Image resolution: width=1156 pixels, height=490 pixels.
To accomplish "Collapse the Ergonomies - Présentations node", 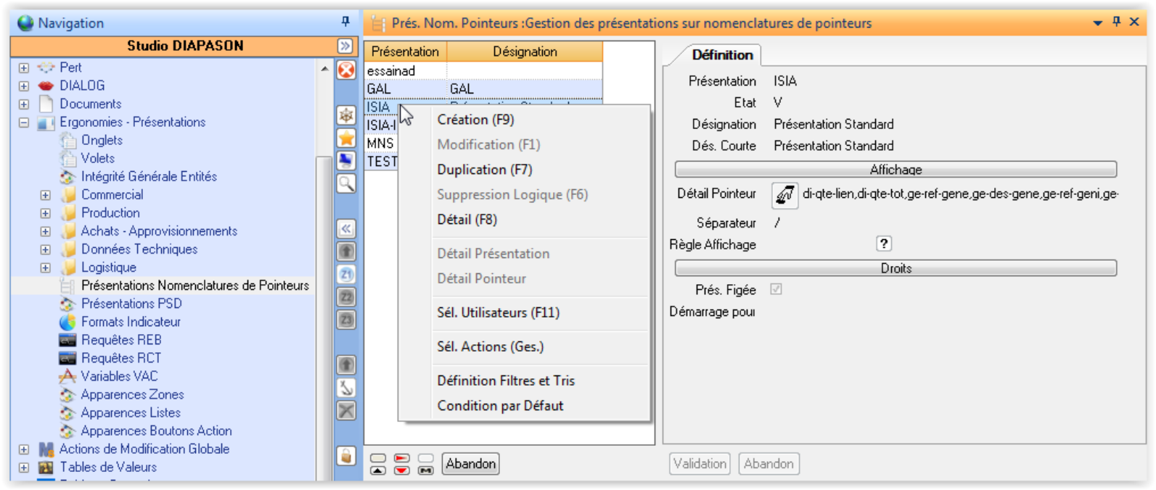I will tap(24, 122).
